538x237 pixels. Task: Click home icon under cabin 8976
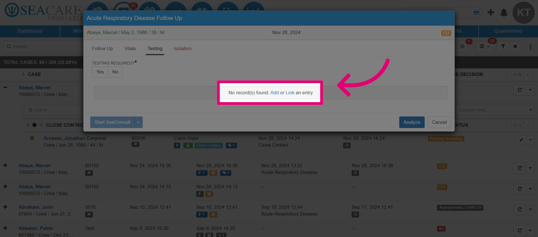pyautogui.click(x=89, y=214)
